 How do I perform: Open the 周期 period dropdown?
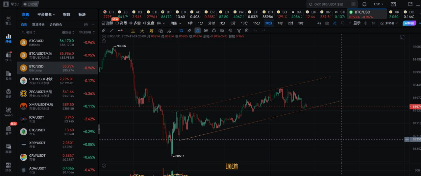[x=176, y=23]
